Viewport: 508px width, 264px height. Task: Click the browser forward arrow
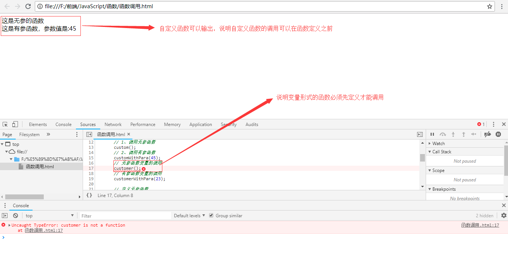[17, 6]
